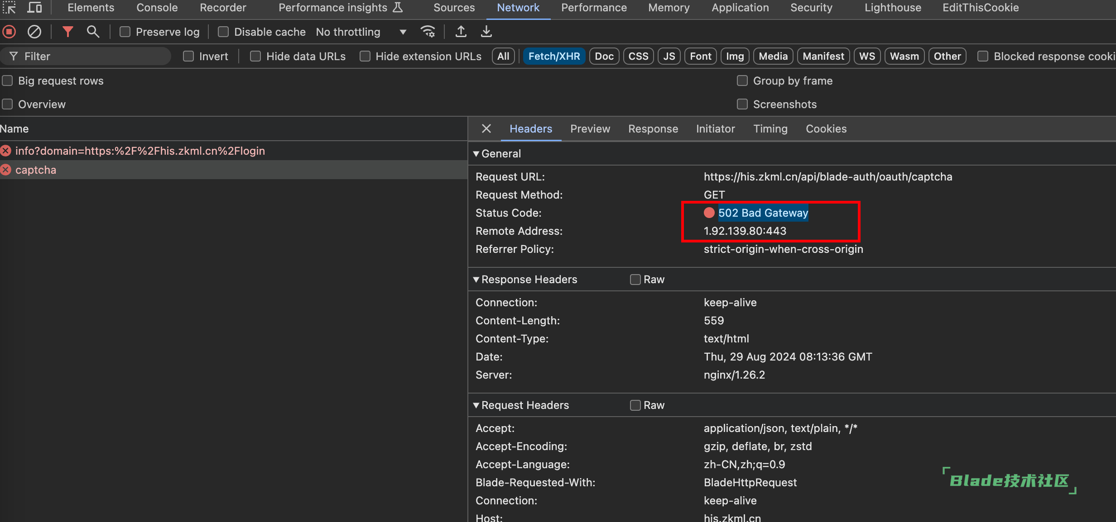Viewport: 1116px width, 522px height.
Task: Filter requests by Img type
Action: click(735, 57)
